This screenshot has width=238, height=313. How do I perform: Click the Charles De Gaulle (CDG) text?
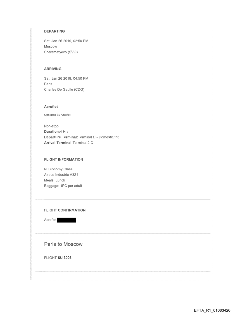pyautogui.click(x=64, y=90)
